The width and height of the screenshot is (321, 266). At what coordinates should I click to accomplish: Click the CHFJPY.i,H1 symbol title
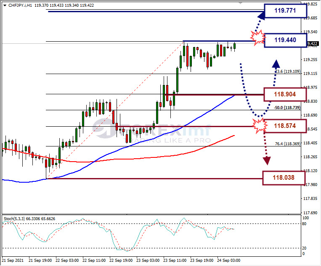point(20,5)
